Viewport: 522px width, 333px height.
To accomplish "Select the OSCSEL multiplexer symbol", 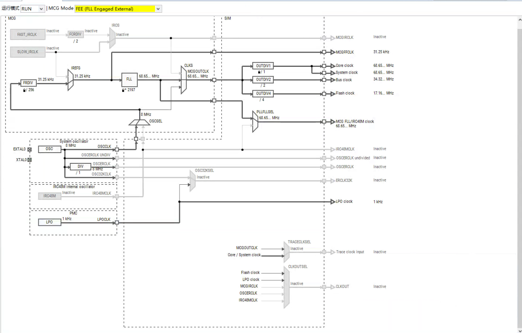I will pos(140,122).
